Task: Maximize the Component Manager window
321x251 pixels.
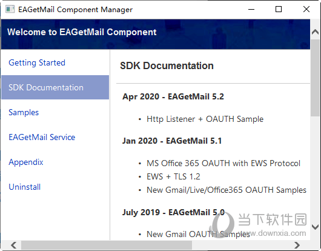Action: 279,10
